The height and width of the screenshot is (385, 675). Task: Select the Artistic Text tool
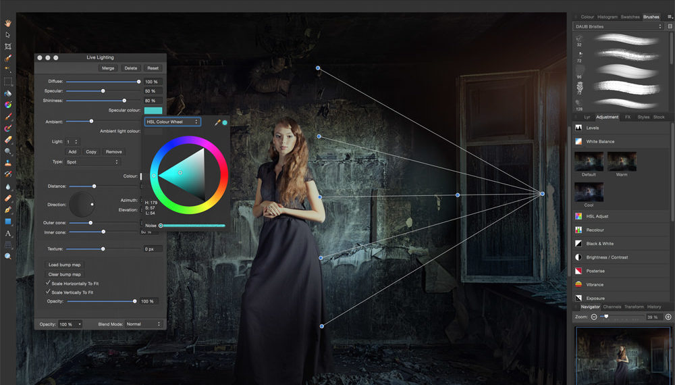point(7,233)
